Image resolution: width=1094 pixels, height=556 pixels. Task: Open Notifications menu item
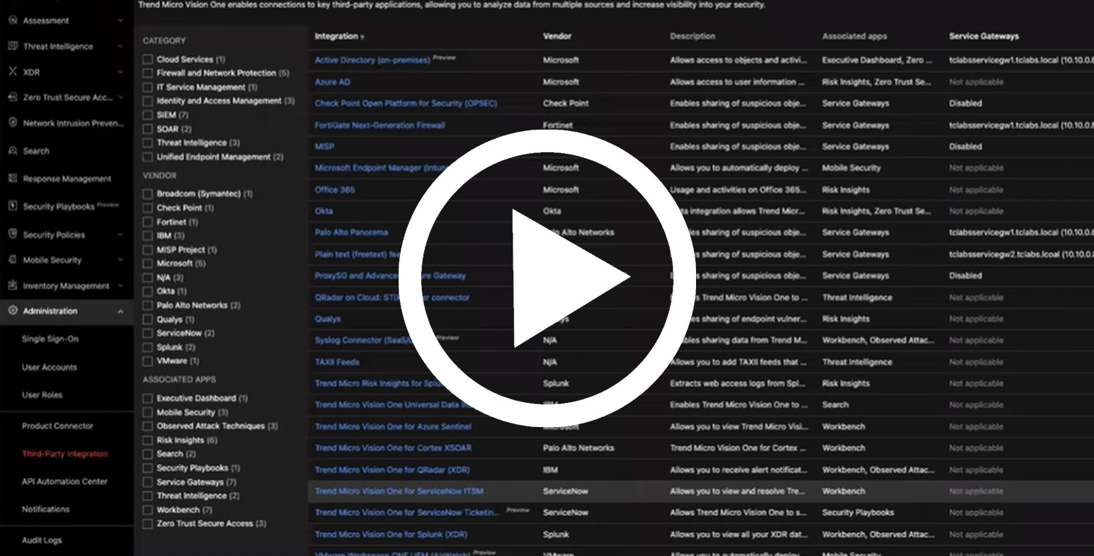click(46, 509)
